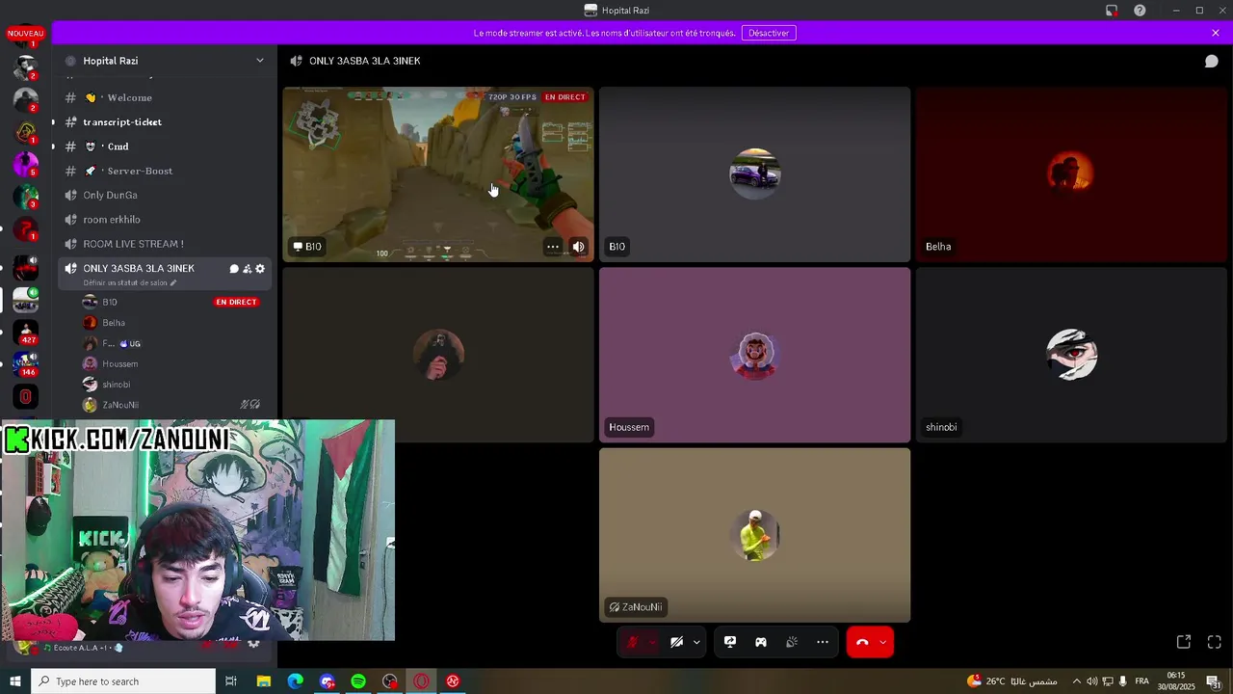Image resolution: width=1233 pixels, height=694 pixels.
Task: Expand the Hopital Razi server menu
Action: (x=259, y=61)
